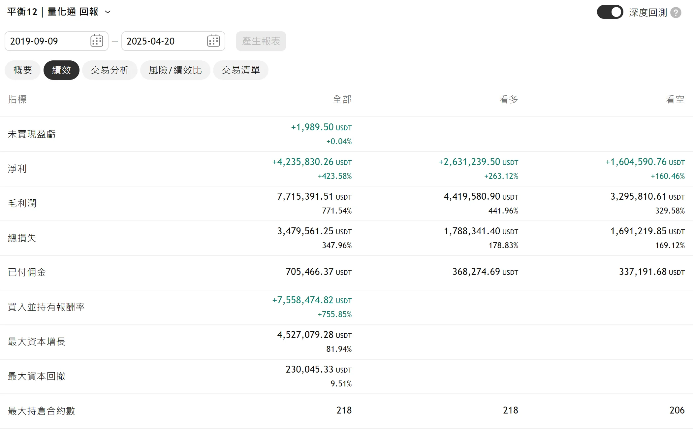This screenshot has width=693, height=431.
Task: Click the start date field 2019-09-09
Action: coord(56,41)
